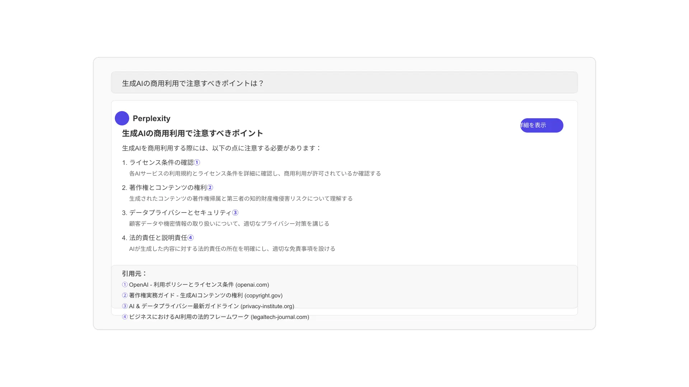689x387 pixels.
Task: Click the query field about 生成AIの商用利用
Action: coord(344,83)
